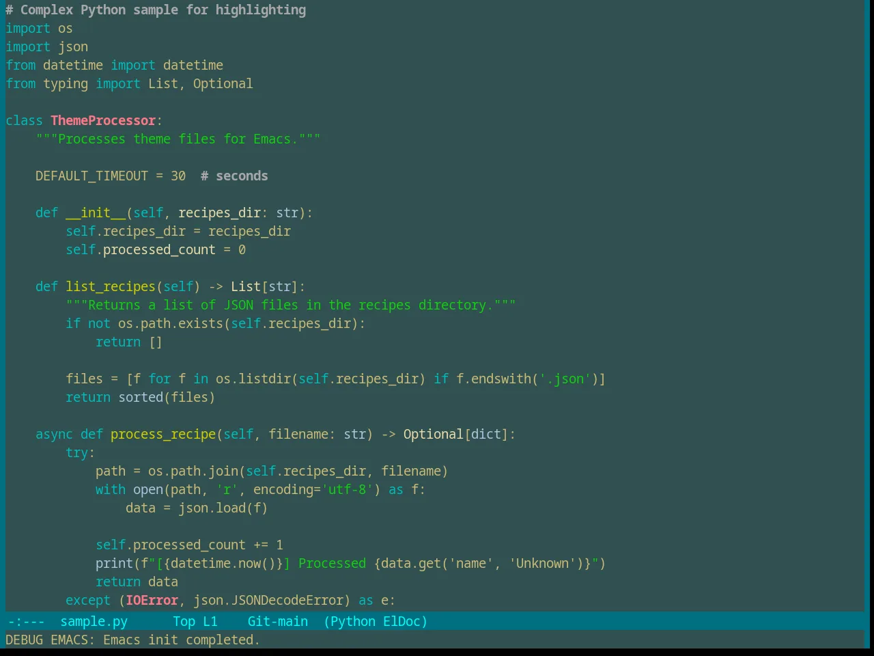
Task: Click the IOError exception name
Action: [x=152, y=600]
